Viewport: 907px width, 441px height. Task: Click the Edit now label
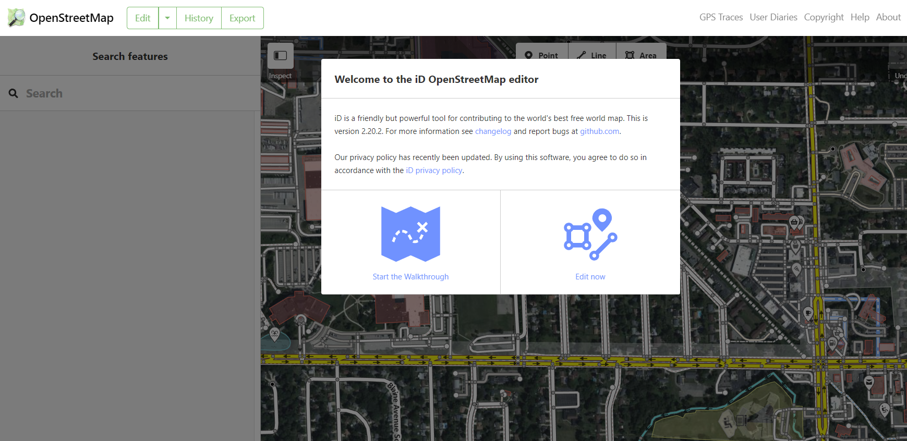(590, 277)
